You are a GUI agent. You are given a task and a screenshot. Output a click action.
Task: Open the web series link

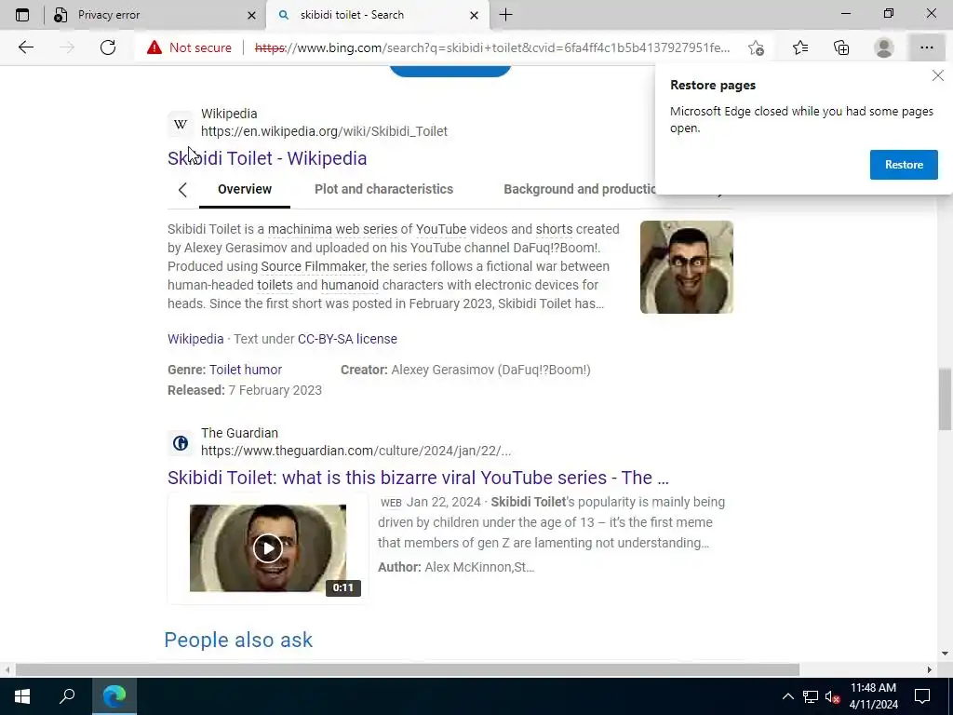click(366, 229)
